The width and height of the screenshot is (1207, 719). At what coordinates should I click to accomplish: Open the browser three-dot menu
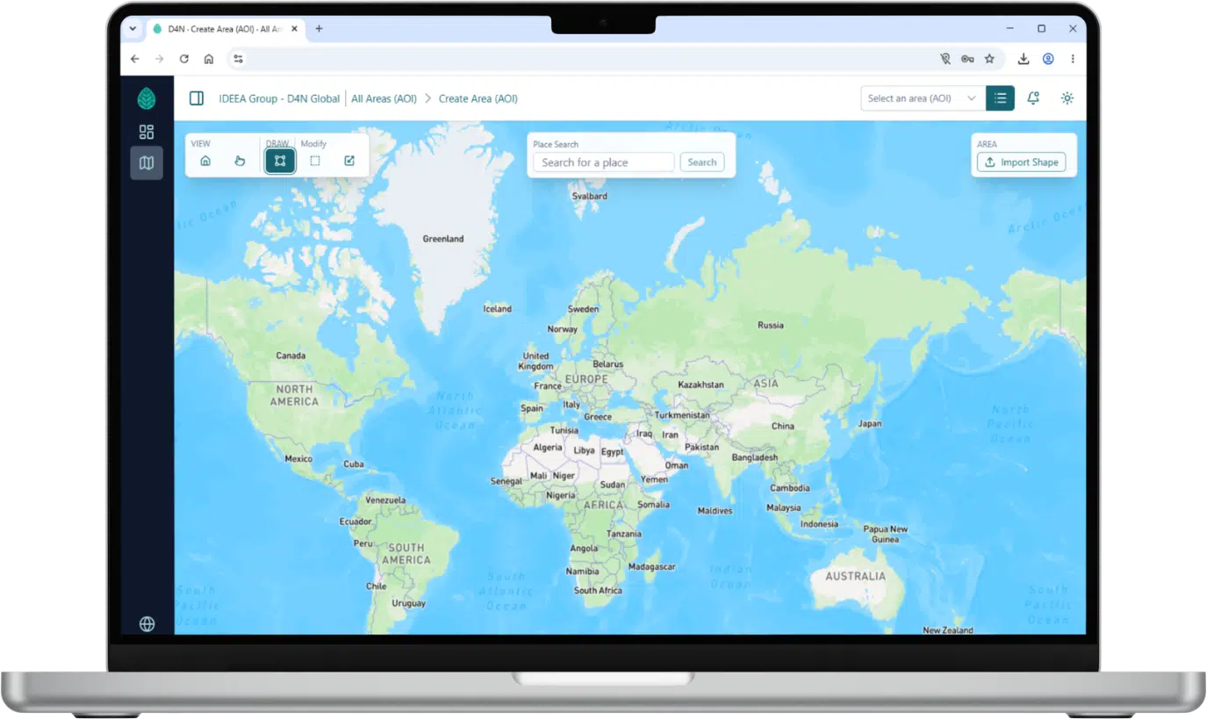1072,59
